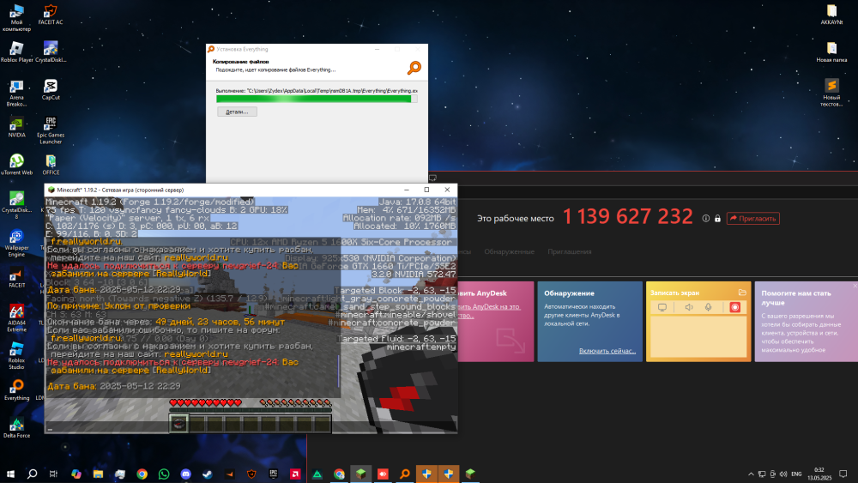This screenshot has width=858, height=483.
Task: Open OFFICE desktop shortcut
Action: 51,165
